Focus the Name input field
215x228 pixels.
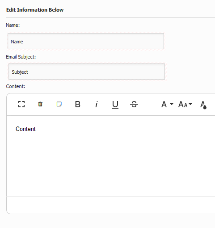coord(86,41)
